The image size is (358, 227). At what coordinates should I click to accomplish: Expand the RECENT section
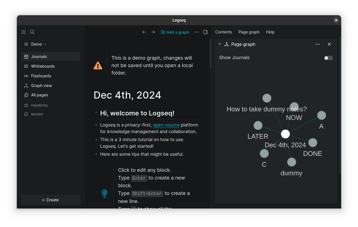tap(37, 114)
